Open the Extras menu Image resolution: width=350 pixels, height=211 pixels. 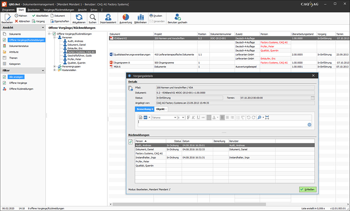pos(94,10)
